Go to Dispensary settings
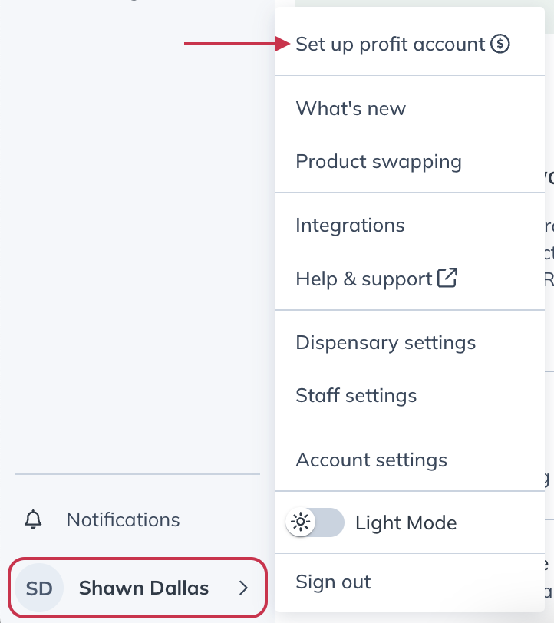The height and width of the screenshot is (623, 554). pyautogui.click(x=410, y=342)
